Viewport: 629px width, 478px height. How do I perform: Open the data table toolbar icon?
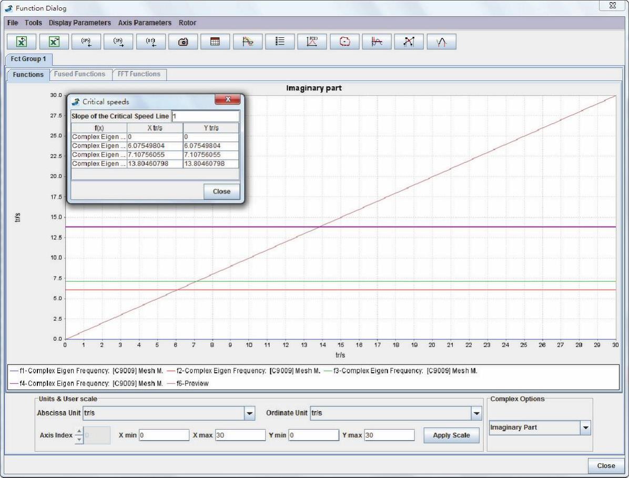[215, 42]
